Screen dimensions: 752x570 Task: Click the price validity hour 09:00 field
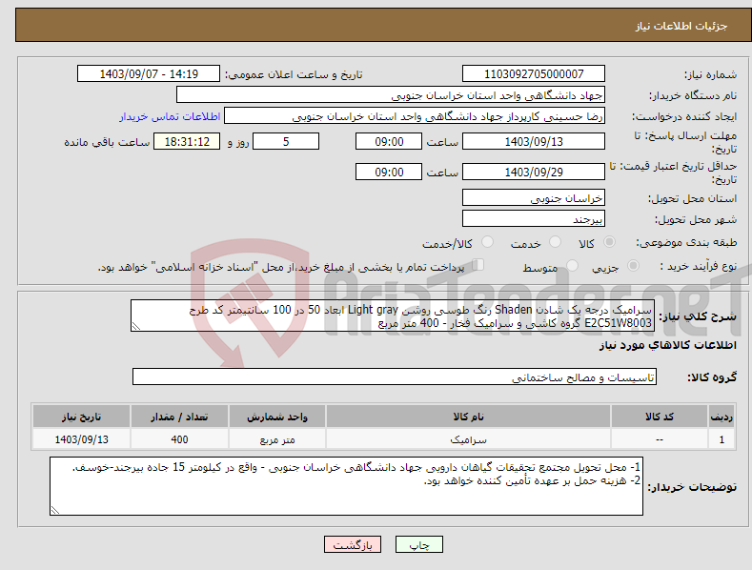pos(389,172)
